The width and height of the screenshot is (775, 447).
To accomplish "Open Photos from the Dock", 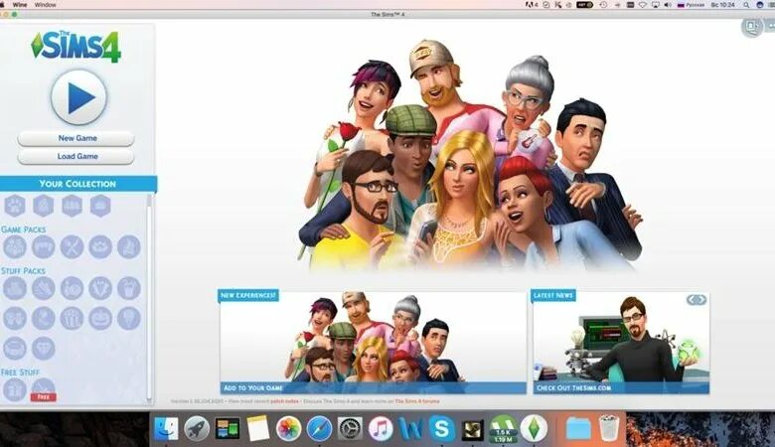I will [x=289, y=428].
